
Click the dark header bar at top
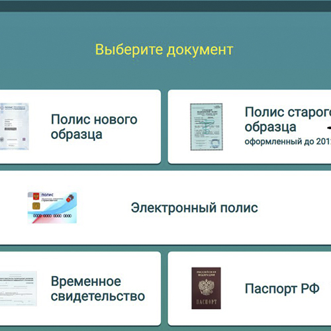(165, 6)
